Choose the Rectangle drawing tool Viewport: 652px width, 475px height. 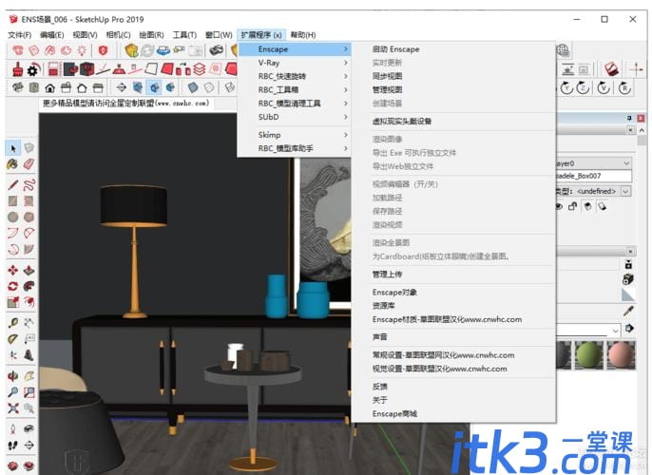(13, 201)
